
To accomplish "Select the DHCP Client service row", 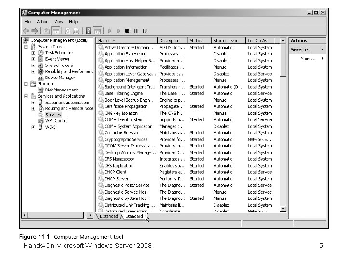I will pyautogui.click(x=189, y=172).
